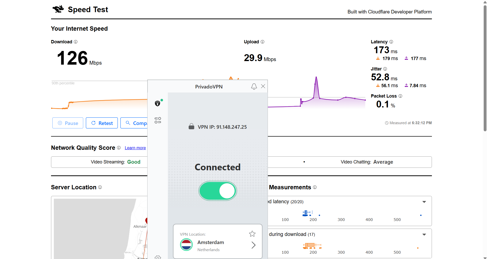
Task: Open the Server Location info icon
Action: coord(100,187)
